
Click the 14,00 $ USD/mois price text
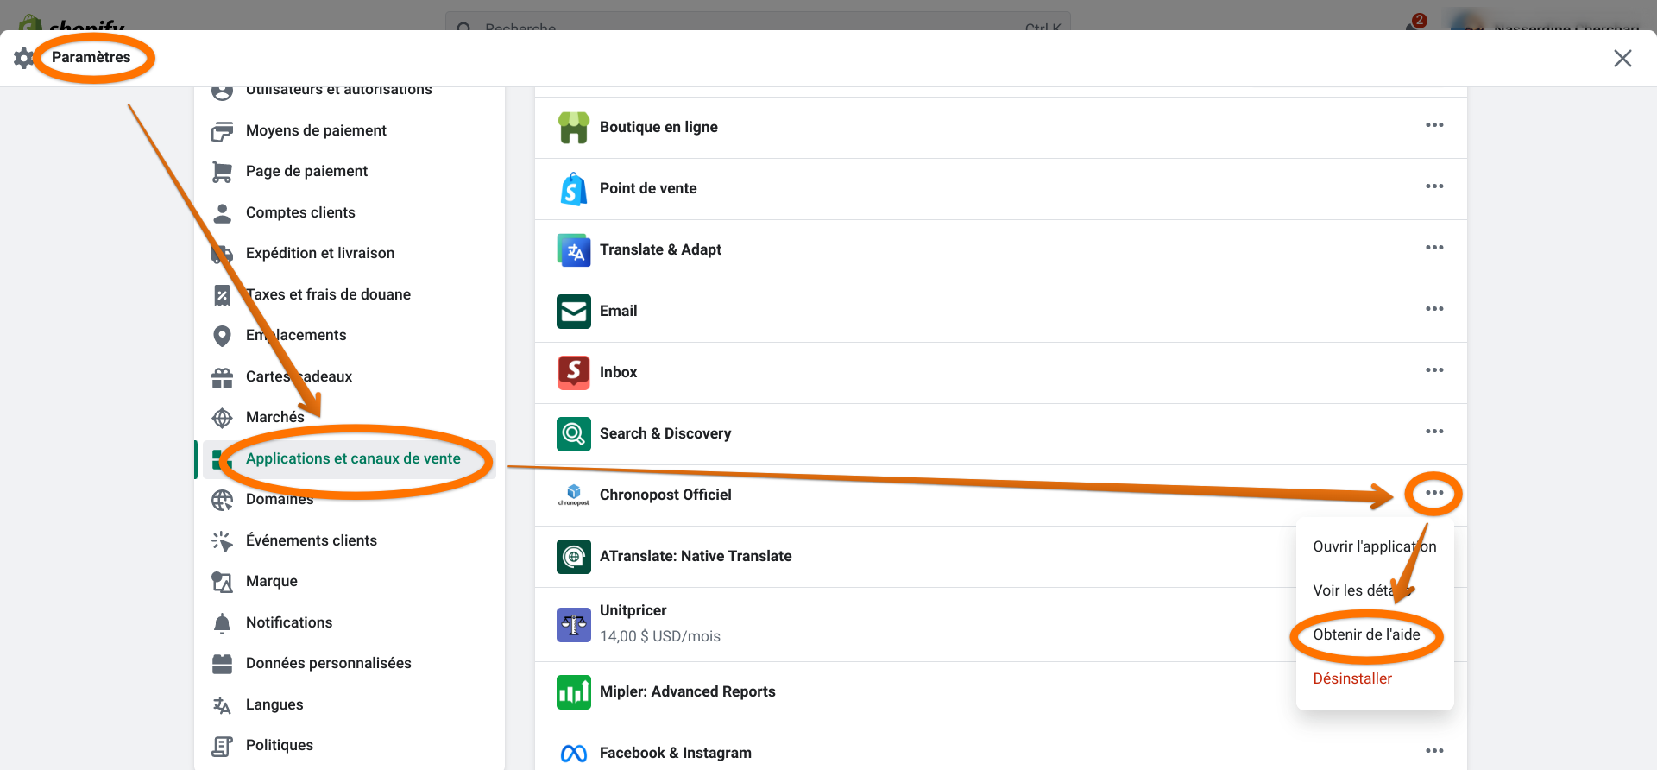tap(660, 636)
